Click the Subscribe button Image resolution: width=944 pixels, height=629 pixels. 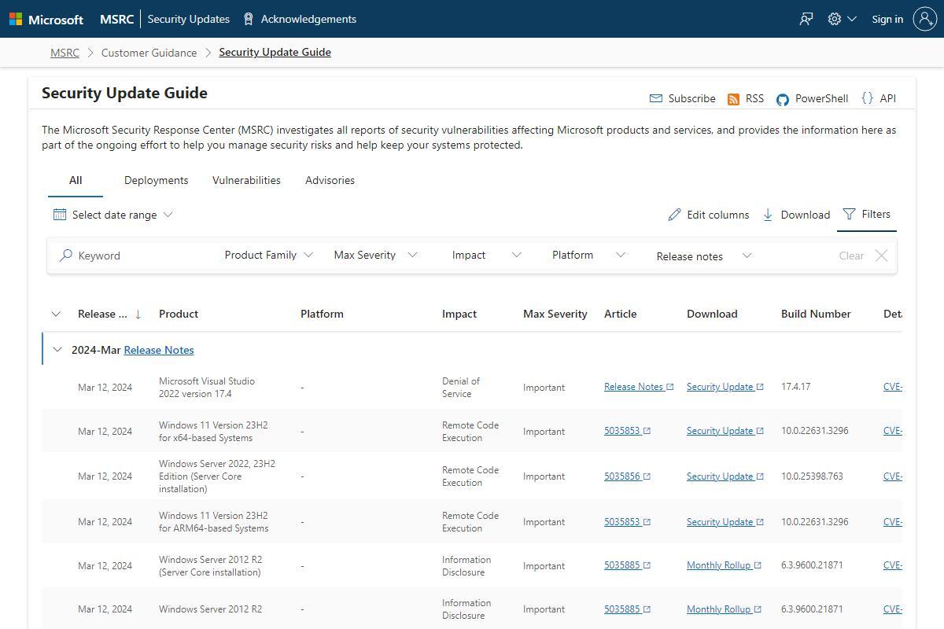682,98
